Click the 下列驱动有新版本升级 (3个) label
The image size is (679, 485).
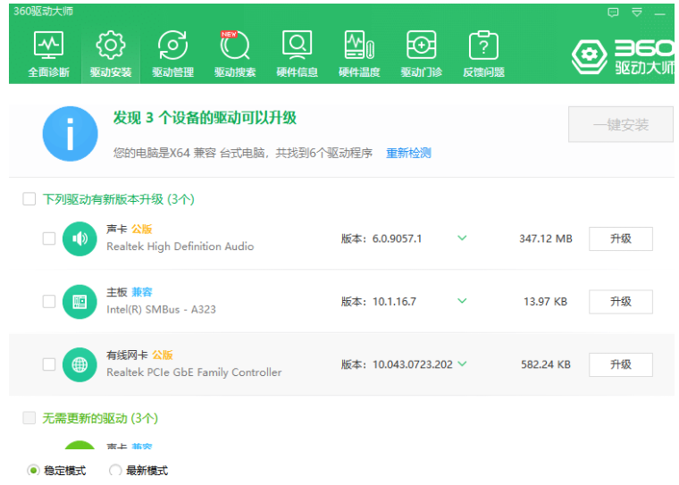(119, 199)
